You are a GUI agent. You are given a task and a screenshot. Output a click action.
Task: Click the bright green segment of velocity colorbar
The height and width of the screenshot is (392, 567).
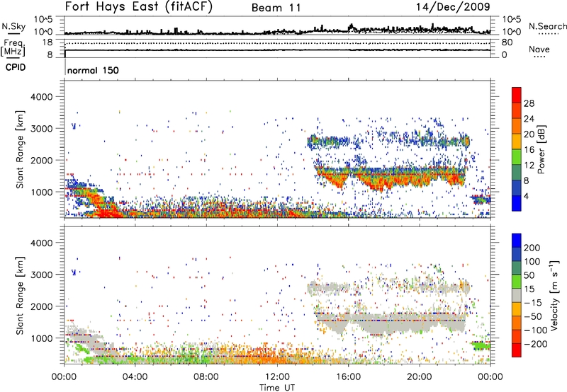pyautogui.click(x=517, y=282)
